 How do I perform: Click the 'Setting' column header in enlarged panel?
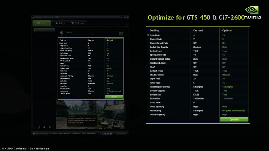154,30
